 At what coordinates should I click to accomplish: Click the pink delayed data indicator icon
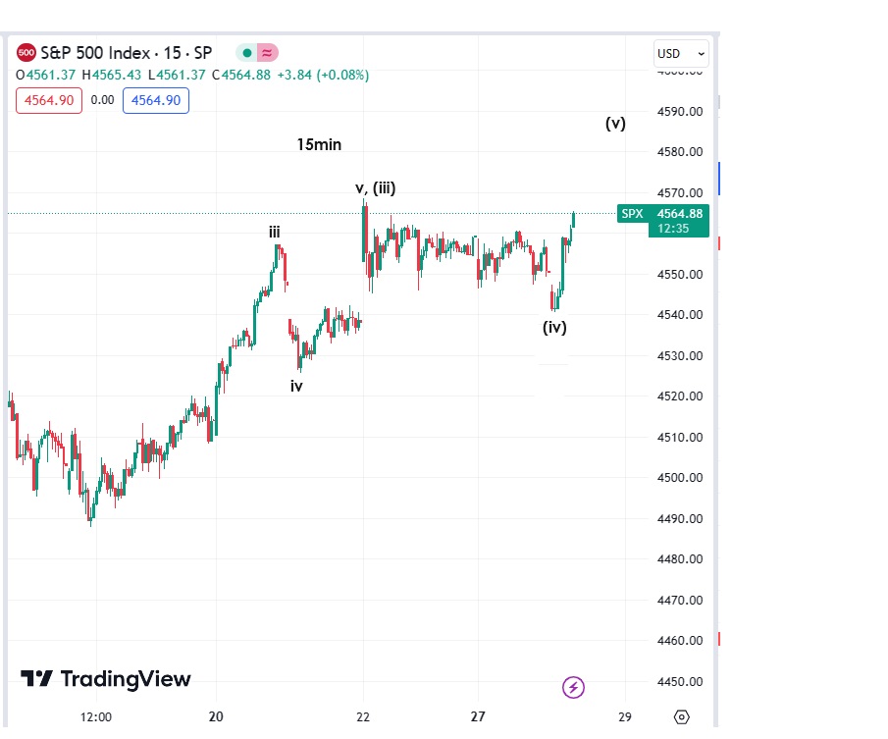tap(267, 53)
